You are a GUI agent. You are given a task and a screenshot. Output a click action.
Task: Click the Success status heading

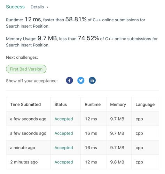[x=15, y=7]
